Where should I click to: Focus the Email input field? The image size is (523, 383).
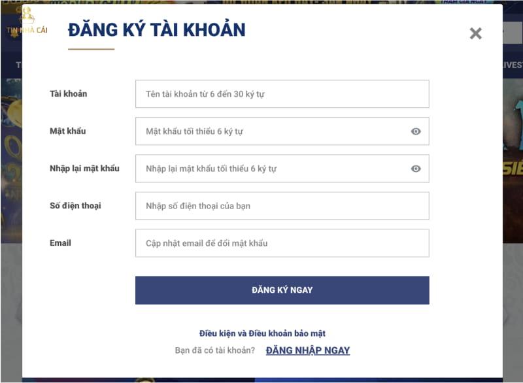(x=282, y=243)
